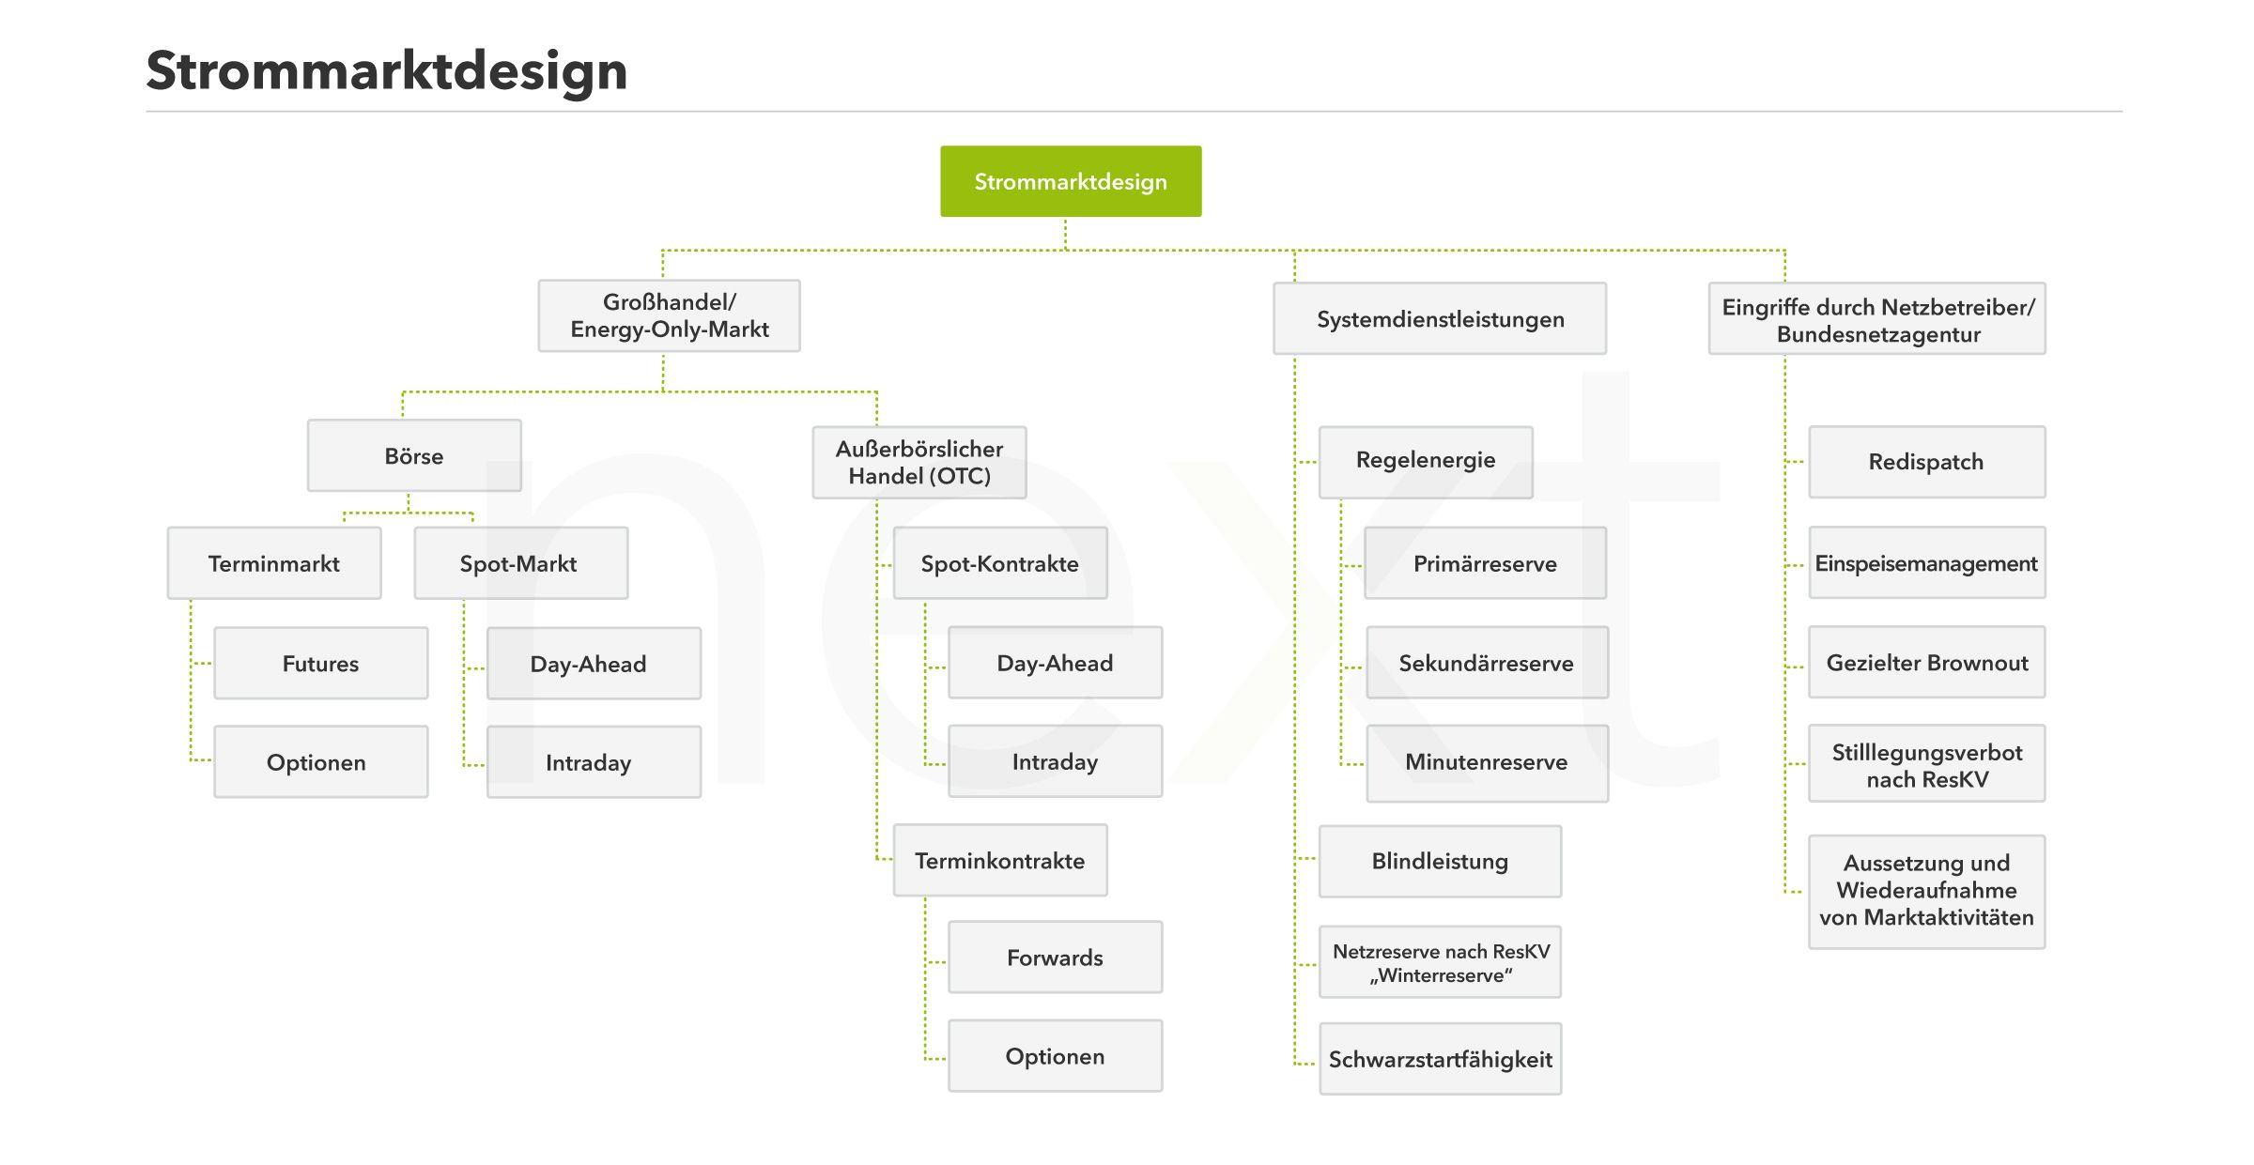The height and width of the screenshot is (1165, 2254).
Task: Select the Spot-Kontrakte node
Action: 1000,563
